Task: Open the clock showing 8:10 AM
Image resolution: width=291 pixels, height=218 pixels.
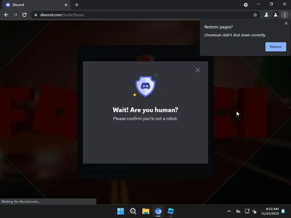Action: click(x=270, y=211)
